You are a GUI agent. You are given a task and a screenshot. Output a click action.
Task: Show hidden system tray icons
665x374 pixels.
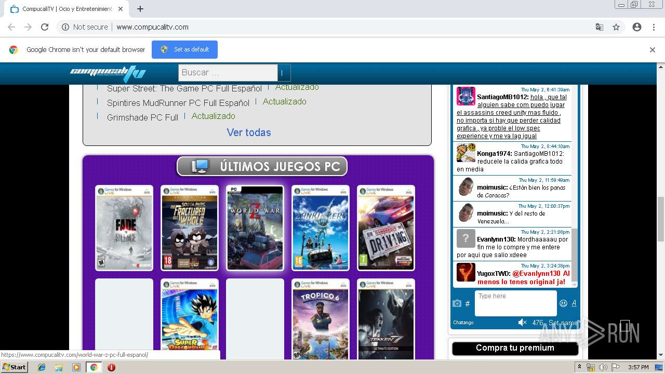tap(579, 367)
